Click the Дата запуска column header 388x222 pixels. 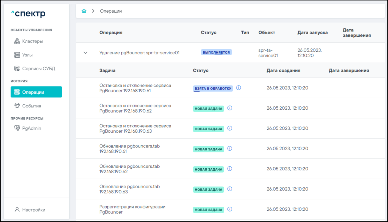click(x=312, y=33)
